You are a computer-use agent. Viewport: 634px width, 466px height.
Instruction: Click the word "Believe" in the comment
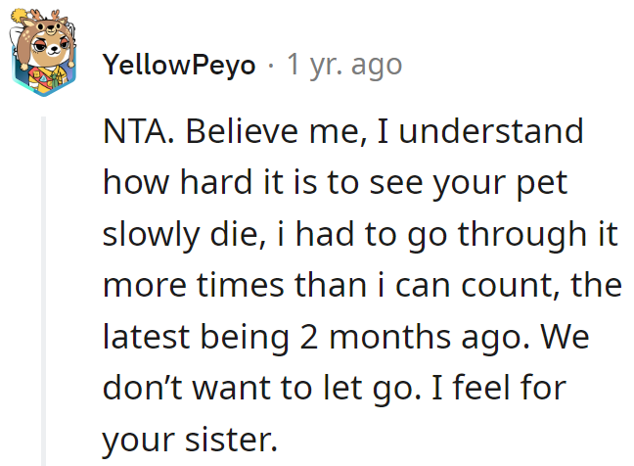click(x=242, y=131)
